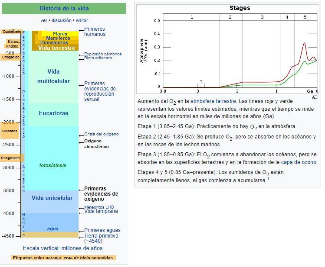Click the 'Meteoritos LHB' link
This screenshot has width=325, height=267.
point(99,207)
